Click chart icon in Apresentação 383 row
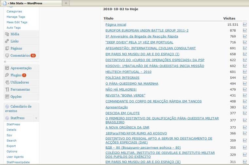Viewport: 249px width, 165px height. click(x=245, y=107)
